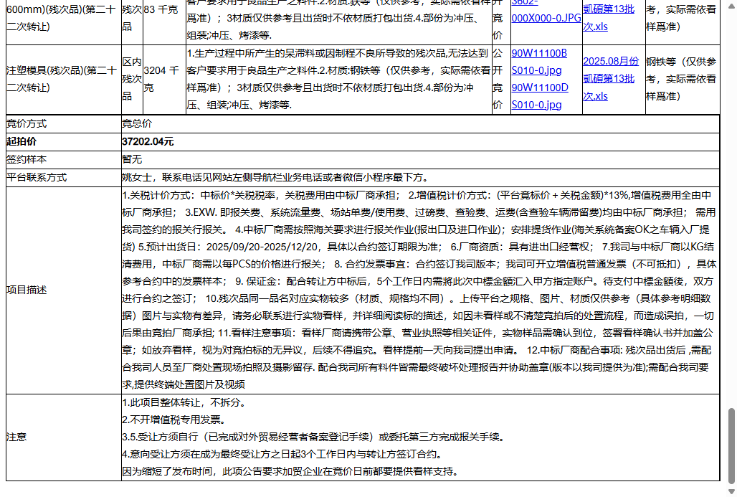Select the 600mm)(残次品)(第二十二次转让) cell
Image resolution: width=737 pixels, height=497 pixels.
(61, 18)
